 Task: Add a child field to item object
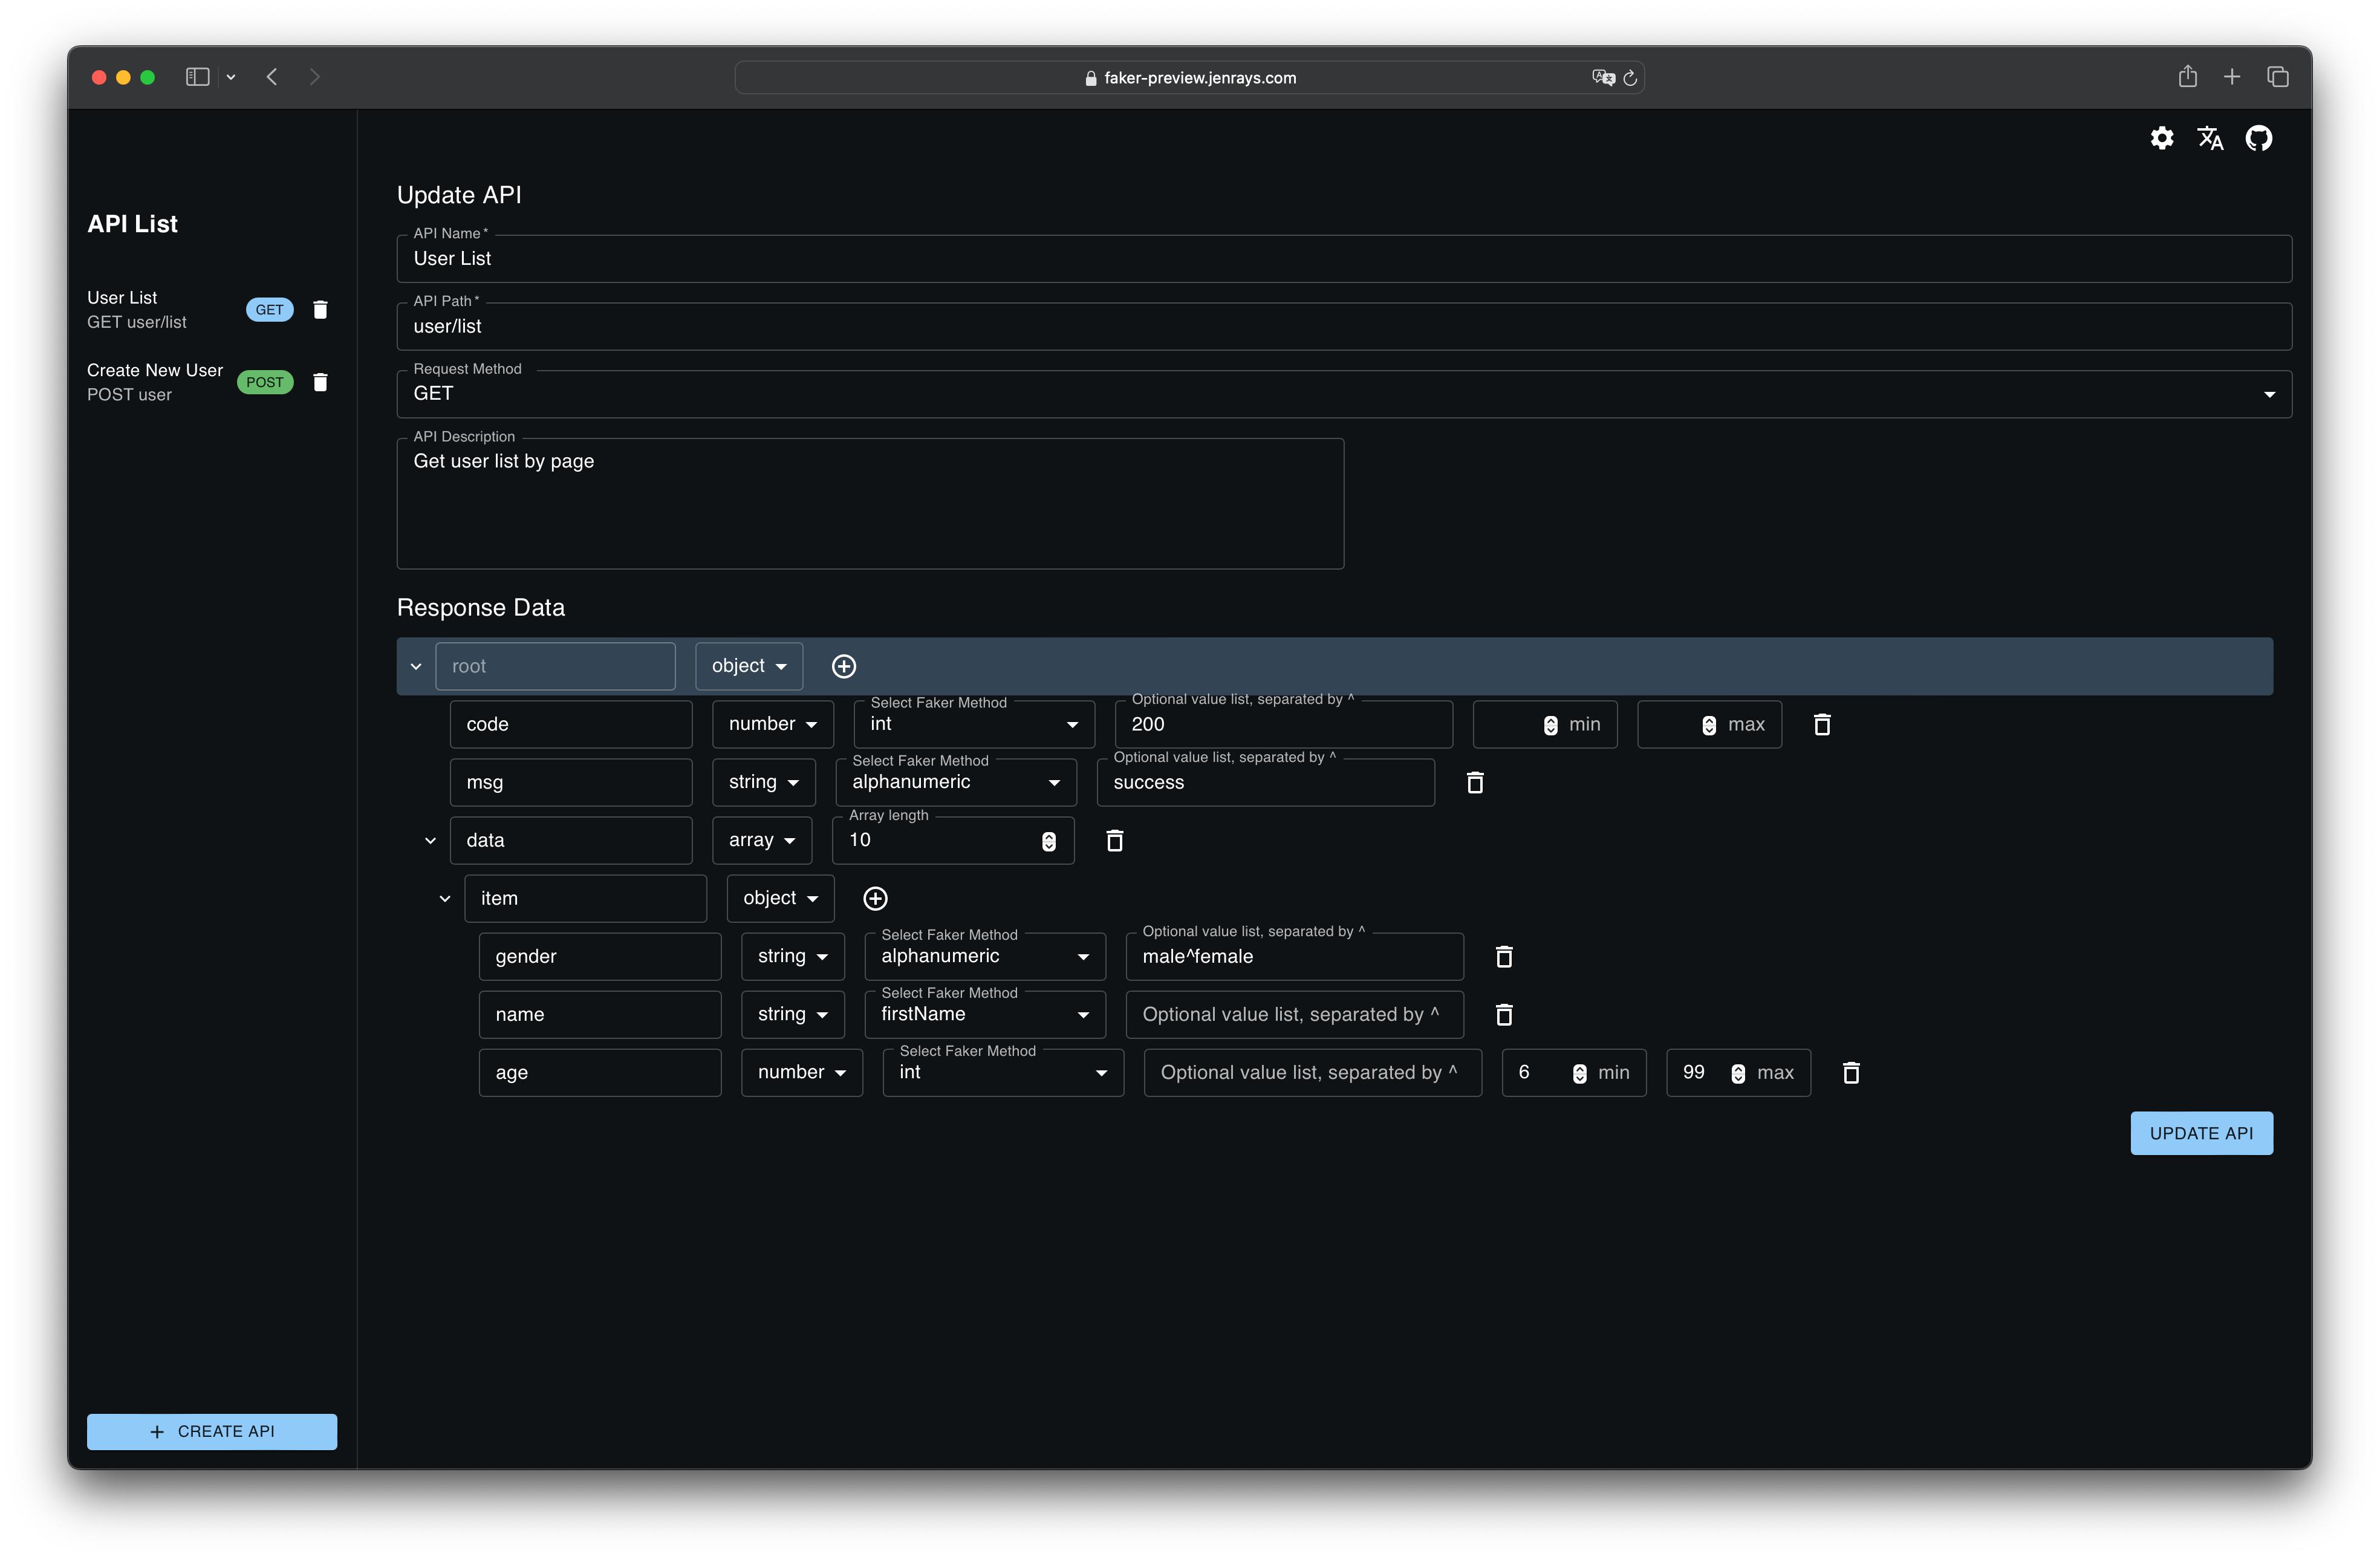pyautogui.click(x=875, y=898)
